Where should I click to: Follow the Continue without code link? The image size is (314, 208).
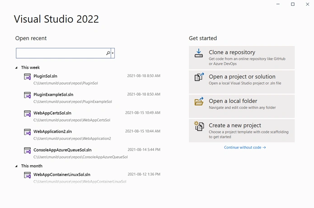pos(245,148)
